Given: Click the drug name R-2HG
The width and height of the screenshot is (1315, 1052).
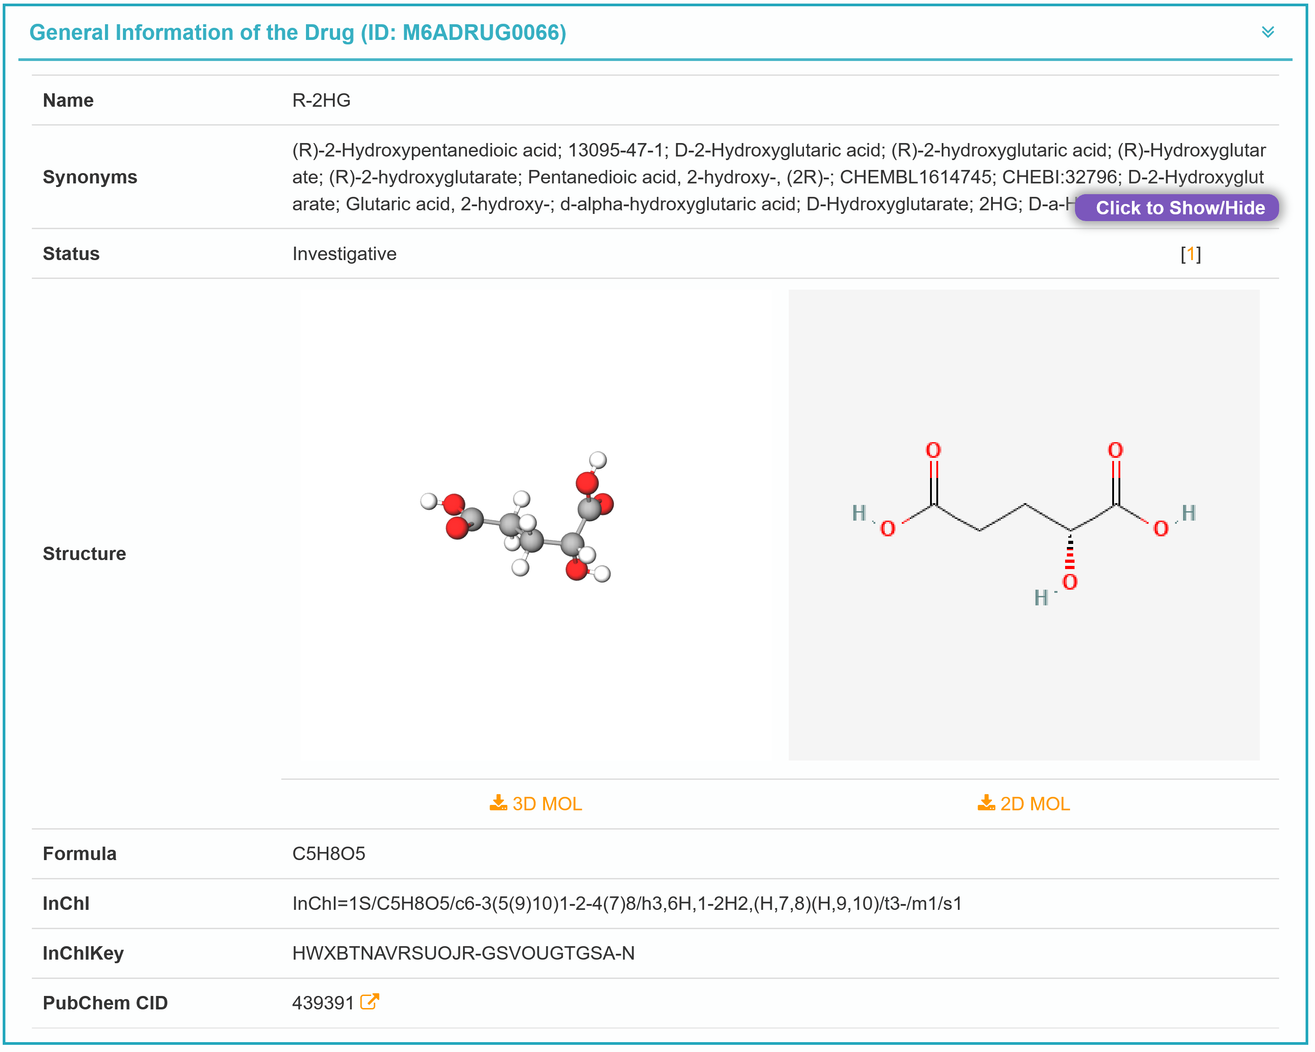Looking at the screenshot, I should pos(321,100).
